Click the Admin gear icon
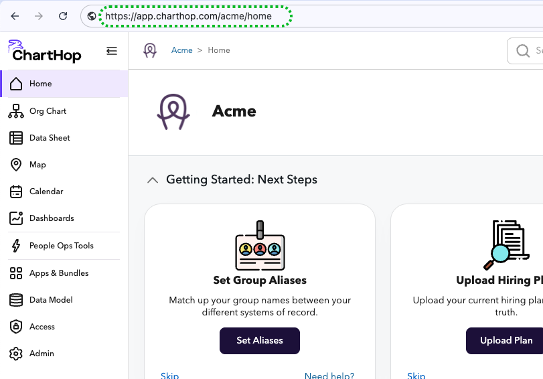 click(16, 354)
